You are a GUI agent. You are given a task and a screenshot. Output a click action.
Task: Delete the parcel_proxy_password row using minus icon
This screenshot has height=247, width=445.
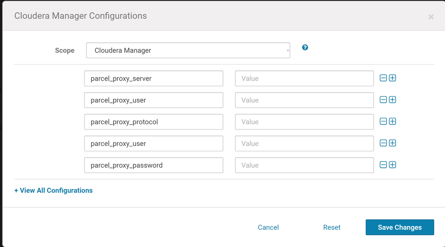coord(383,165)
